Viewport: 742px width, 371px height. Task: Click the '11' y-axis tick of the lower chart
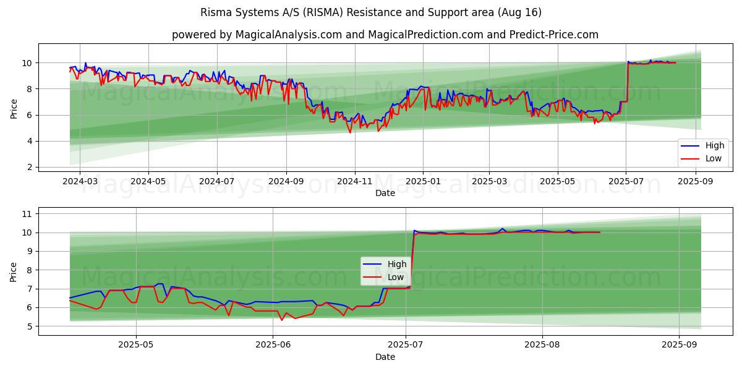(x=28, y=214)
